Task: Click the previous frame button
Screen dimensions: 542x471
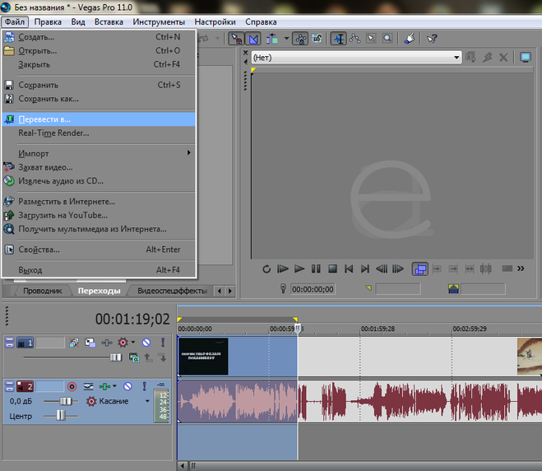Action: pos(382,269)
